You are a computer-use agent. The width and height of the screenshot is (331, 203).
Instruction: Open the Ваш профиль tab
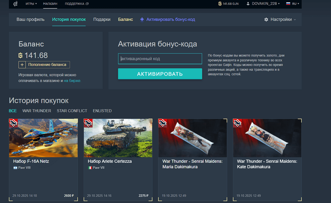30,19
